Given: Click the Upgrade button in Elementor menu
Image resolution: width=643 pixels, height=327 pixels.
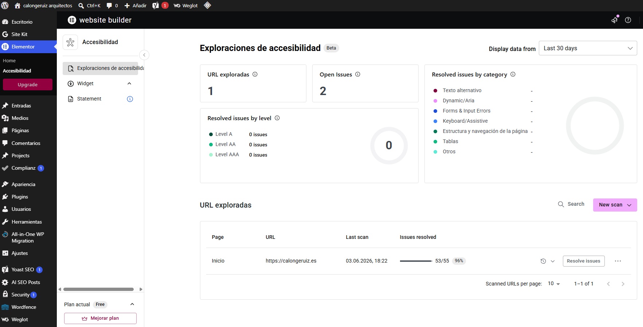Looking at the screenshot, I should [28, 84].
